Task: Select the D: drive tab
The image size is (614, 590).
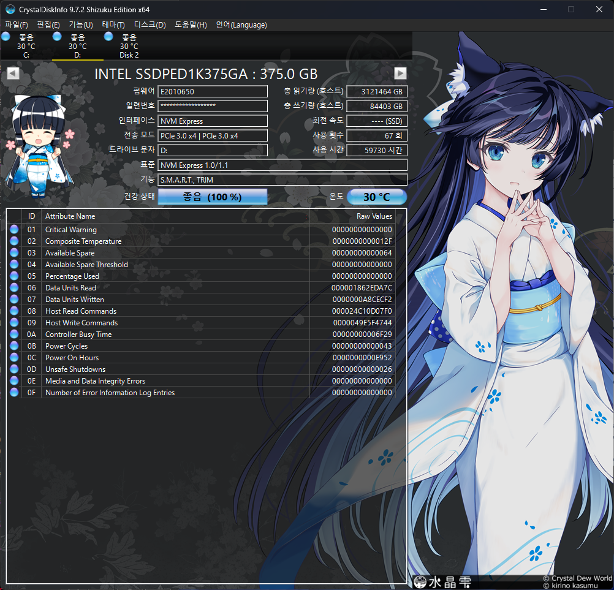Action: point(77,47)
